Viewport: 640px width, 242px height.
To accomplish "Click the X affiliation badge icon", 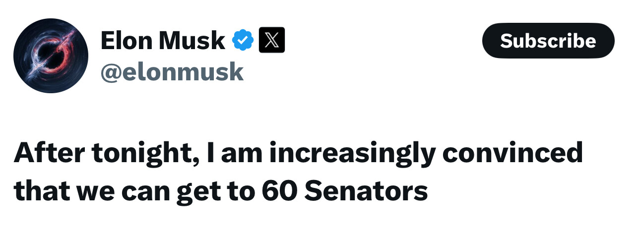I will (x=272, y=41).
